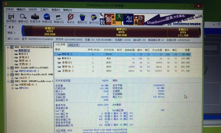Image resolution: width=221 pixels, height=133 pixels.
Task: Expand the EFI (1) tree node
Action: 12,88
